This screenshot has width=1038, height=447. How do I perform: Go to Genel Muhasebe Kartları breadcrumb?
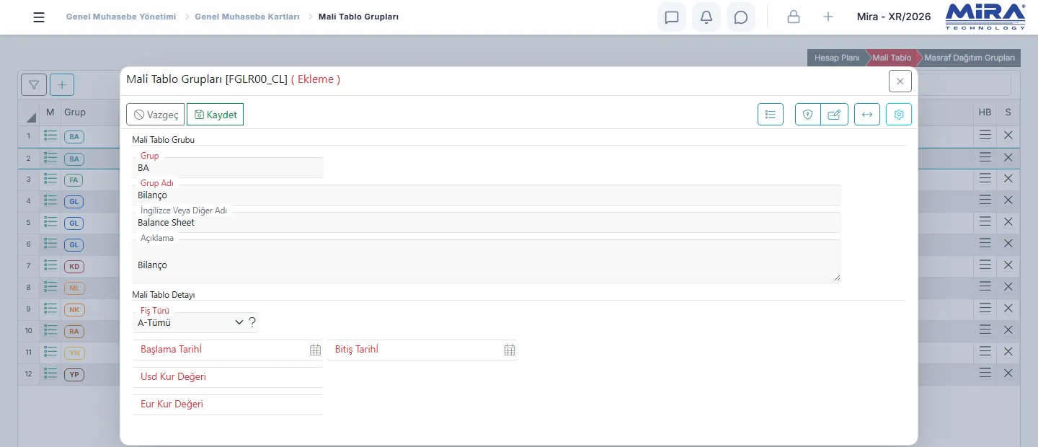point(247,17)
